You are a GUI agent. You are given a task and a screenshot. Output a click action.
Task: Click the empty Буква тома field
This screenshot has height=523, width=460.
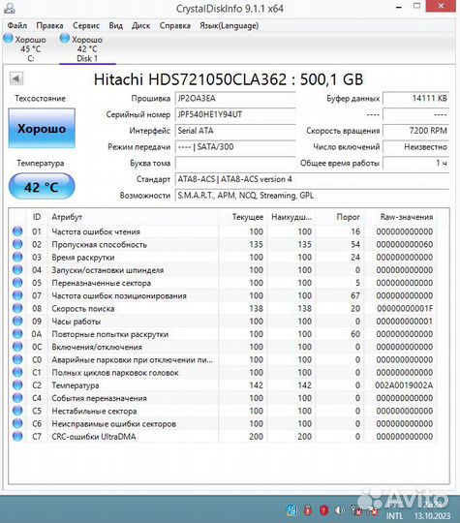click(235, 163)
